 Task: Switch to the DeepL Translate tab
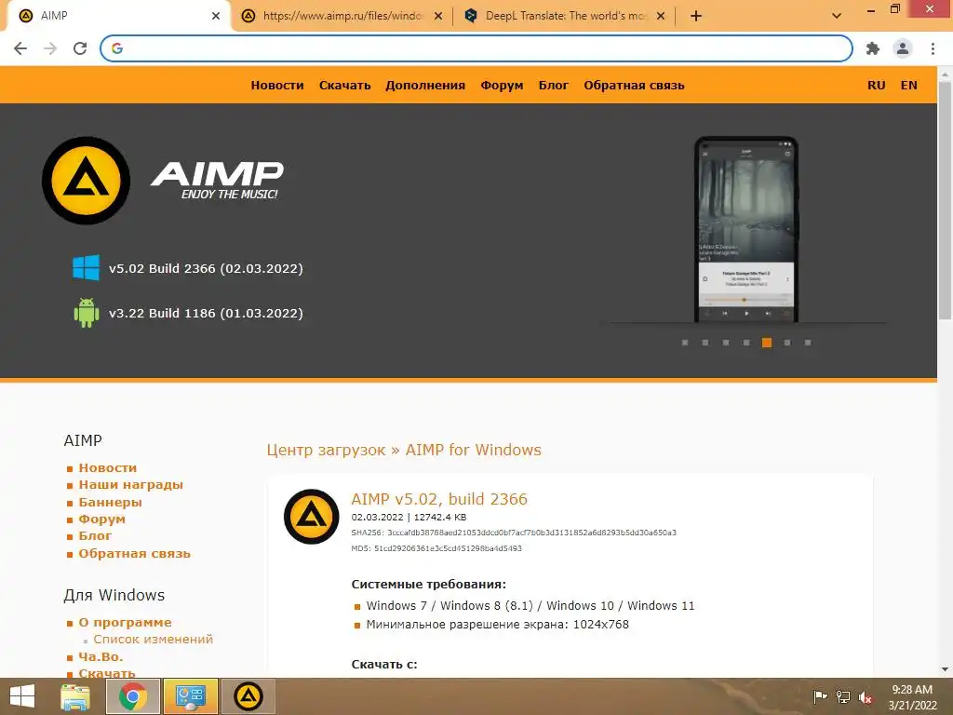[x=565, y=16]
